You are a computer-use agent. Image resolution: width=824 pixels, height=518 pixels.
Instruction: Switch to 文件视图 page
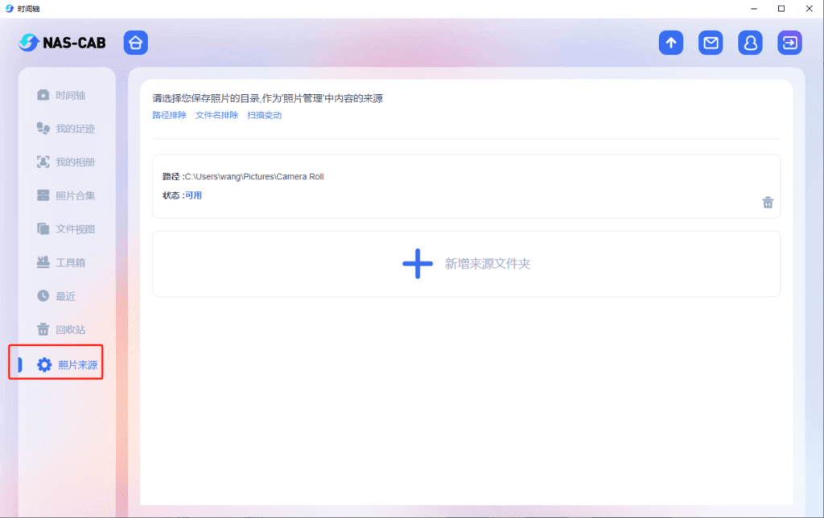pyautogui.click(x=66, y=229)
